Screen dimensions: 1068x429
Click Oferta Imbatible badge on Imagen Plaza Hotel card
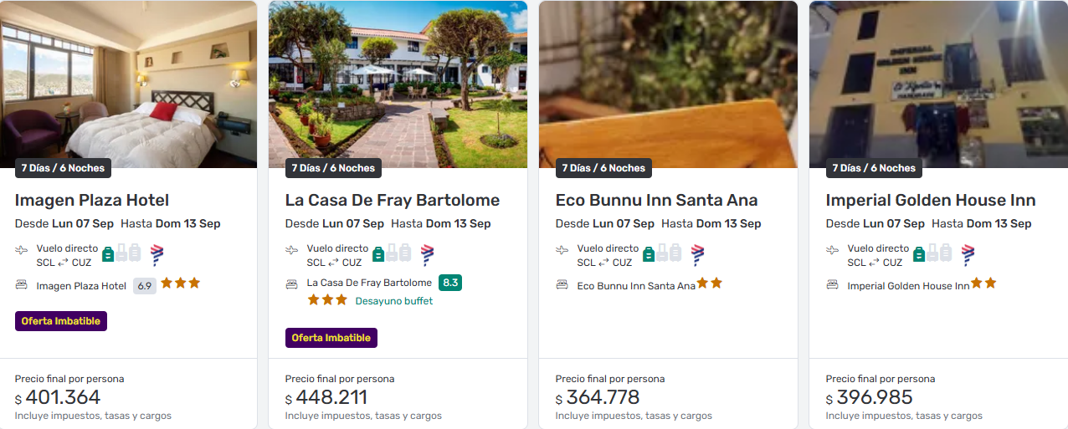[61, 321]
